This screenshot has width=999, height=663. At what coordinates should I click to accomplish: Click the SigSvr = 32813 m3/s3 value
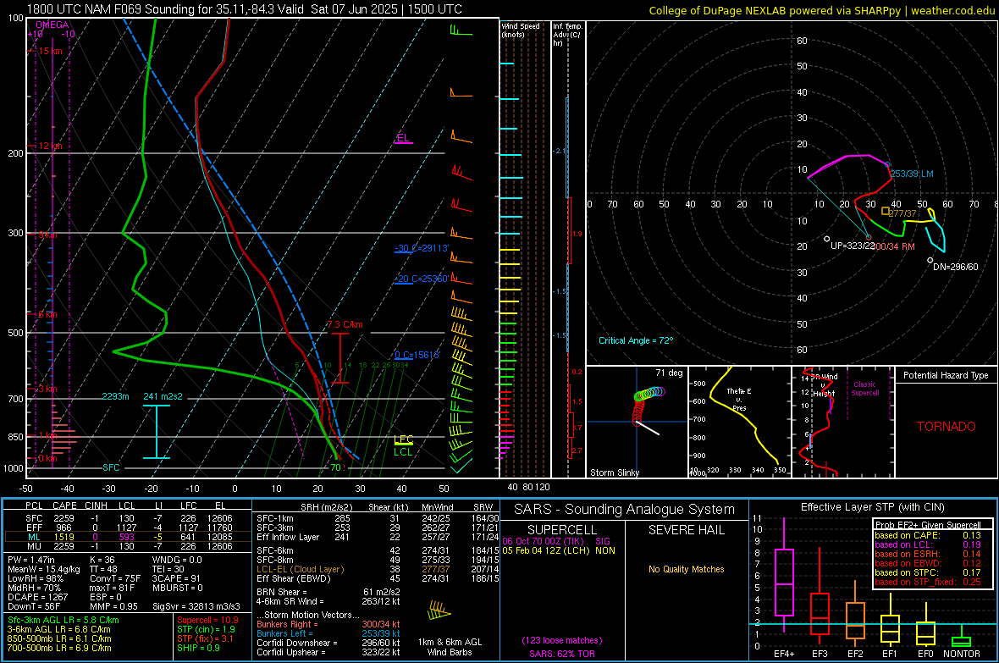point(196,606)
